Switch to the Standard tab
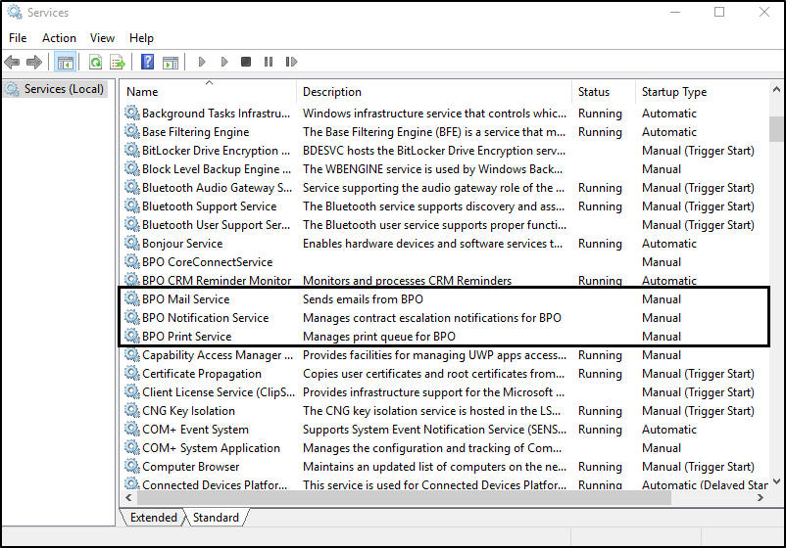This screenshot has width=786, height=548. coord(216,518)
